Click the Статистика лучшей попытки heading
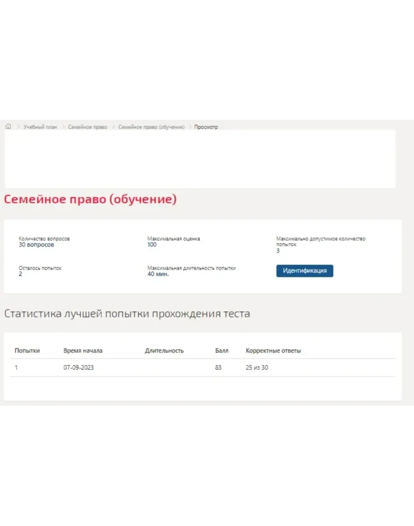The width and height of the screenshot is (414, 526). click(x=127, y=314)
